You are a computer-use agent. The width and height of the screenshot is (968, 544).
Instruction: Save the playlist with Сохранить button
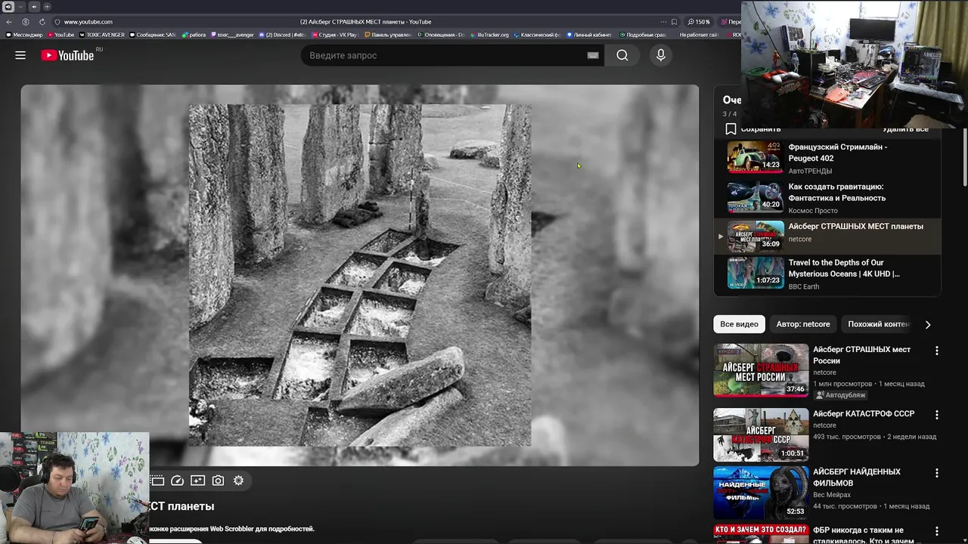[x=752, y=129]
